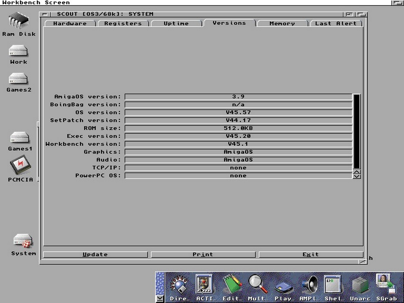
Task: Click the Scout window depth gadget
Action: (362, 14)
